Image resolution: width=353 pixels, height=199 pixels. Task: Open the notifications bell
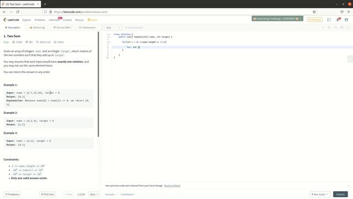pos(338,20)
